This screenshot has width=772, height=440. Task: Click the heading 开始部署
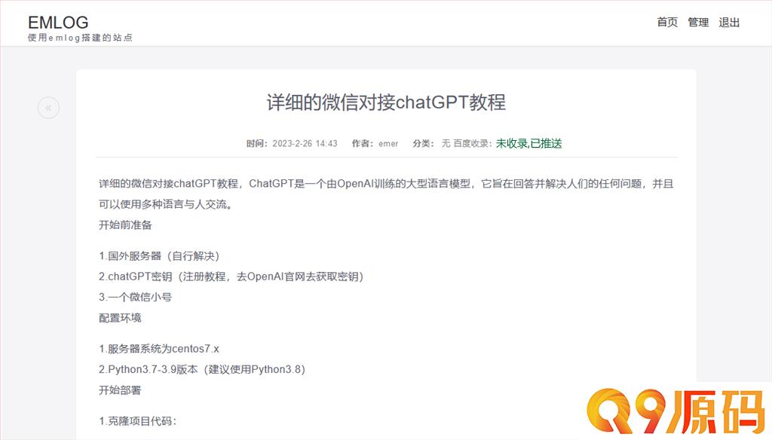[x=120, y=390]
